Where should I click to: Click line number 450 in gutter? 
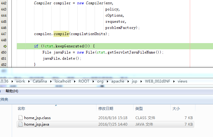(x=4, y=52)
